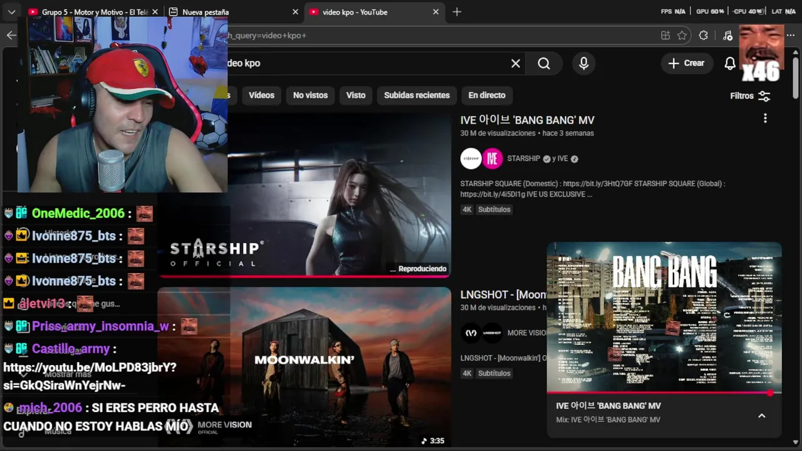
Task: Close the video kpo - YouTube tab
Action: (436, 12)
